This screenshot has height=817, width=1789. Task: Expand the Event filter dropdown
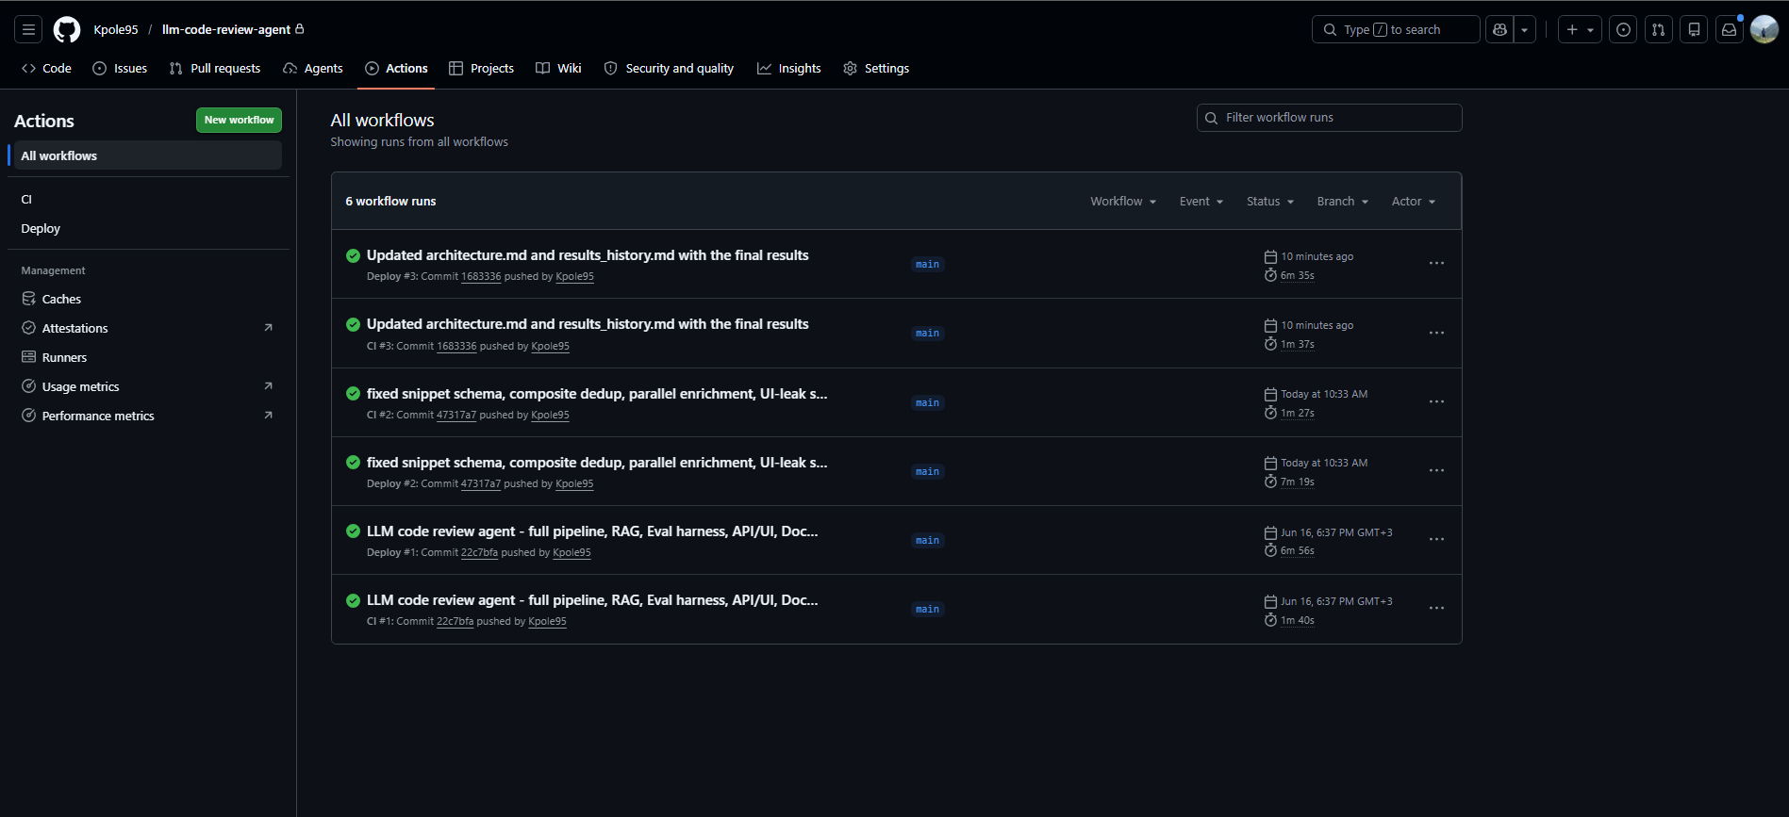click(1201, 201)
